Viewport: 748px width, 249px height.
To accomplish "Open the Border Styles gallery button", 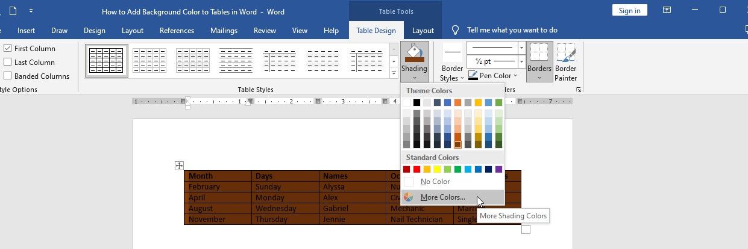I will [x=453, y=61].
